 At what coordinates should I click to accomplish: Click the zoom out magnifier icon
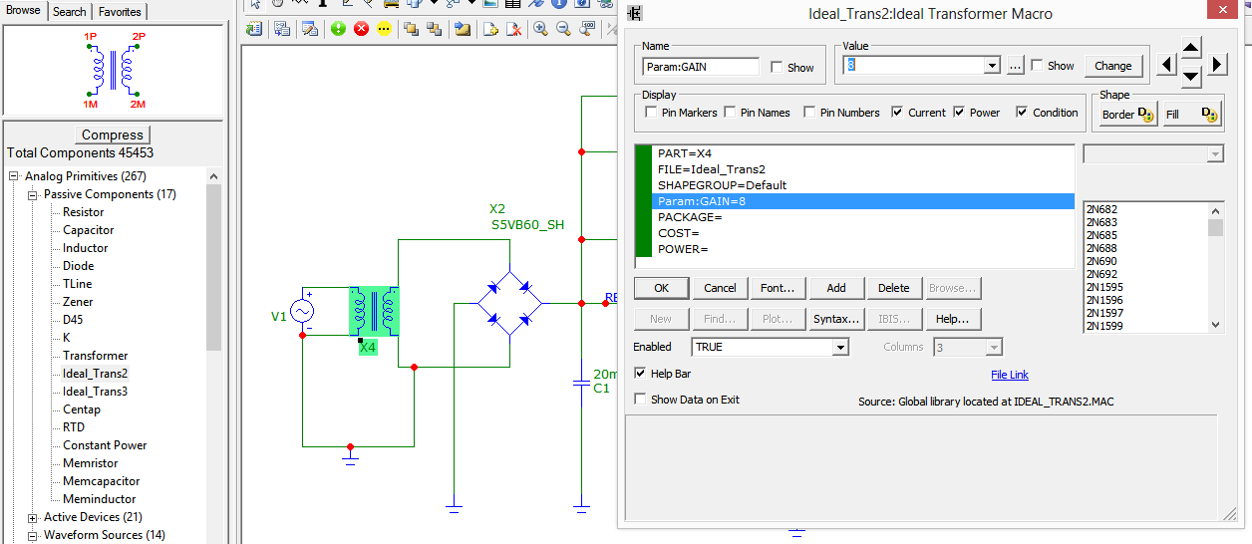[x=563, y=29]
